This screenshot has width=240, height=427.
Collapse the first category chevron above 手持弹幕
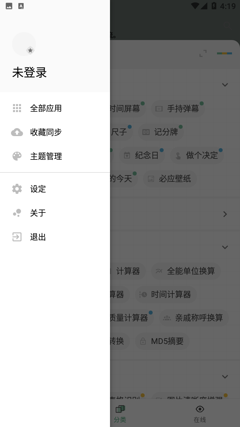(225, 85)
